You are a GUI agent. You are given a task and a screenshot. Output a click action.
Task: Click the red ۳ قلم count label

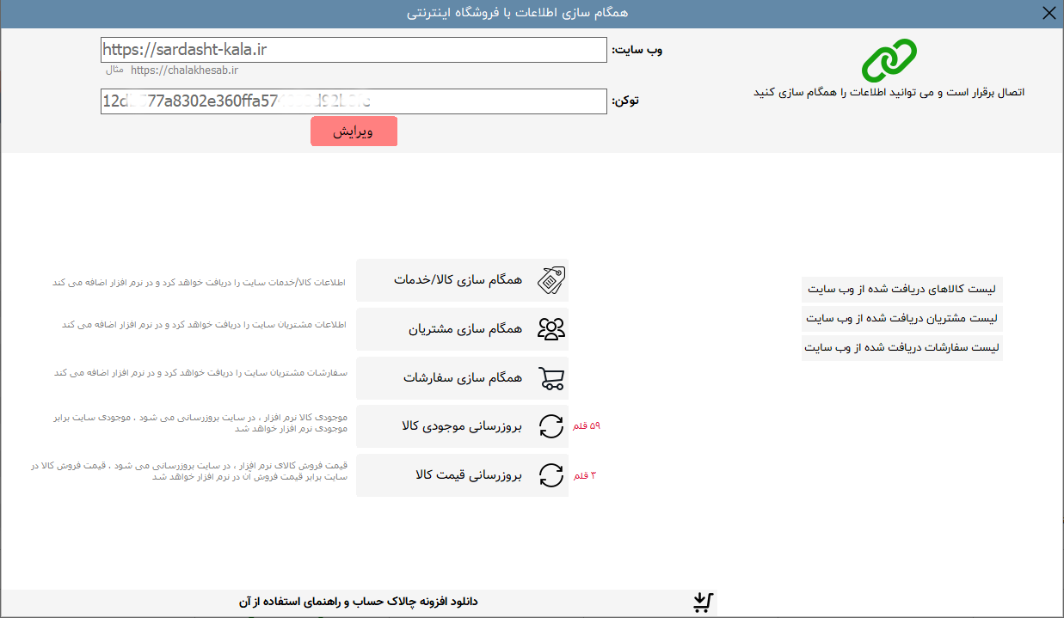585,475
